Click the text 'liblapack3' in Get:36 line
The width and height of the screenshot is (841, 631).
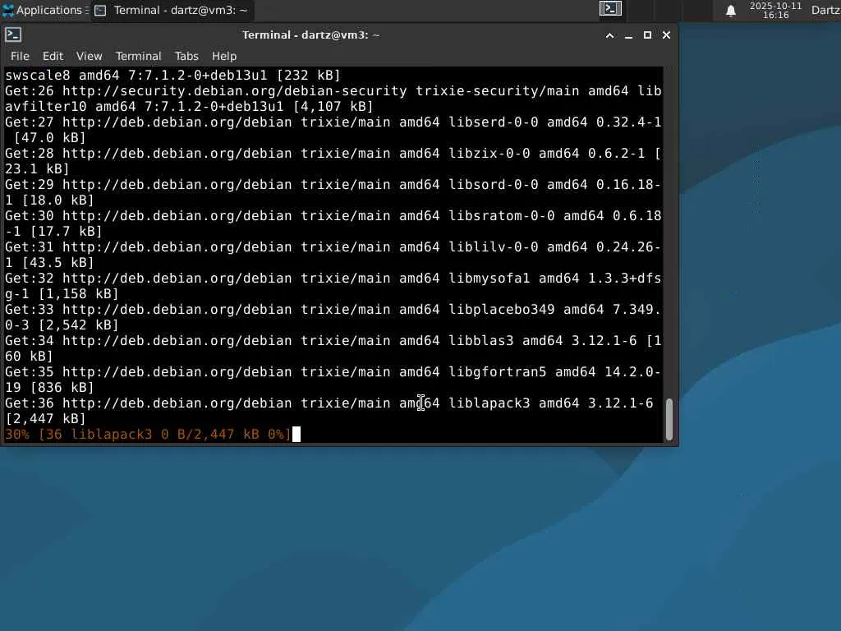pyautogui.click(x=489, y=403)
